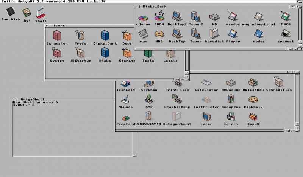The image size is (303, 177).
Task: Click the tools window vertical scrollbar
Action: (x=297, y=98)
